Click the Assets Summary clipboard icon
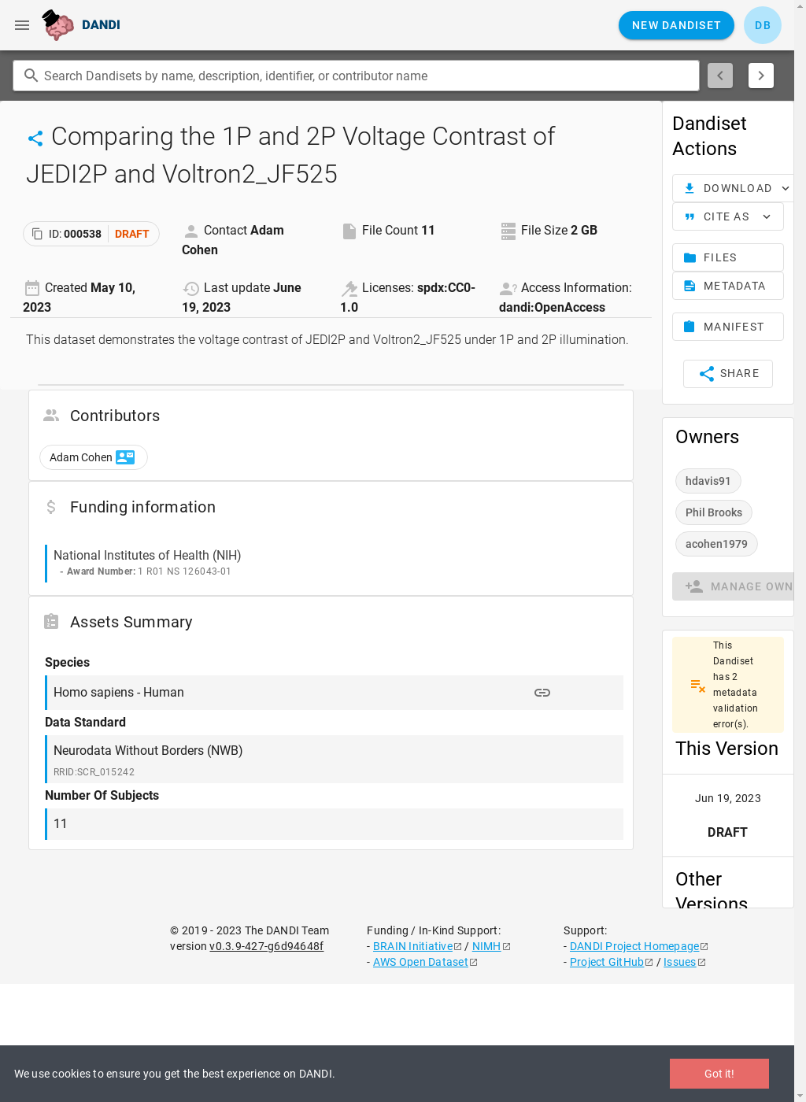This screenshot has height=1102, width=806. click(x=51, y=622)
